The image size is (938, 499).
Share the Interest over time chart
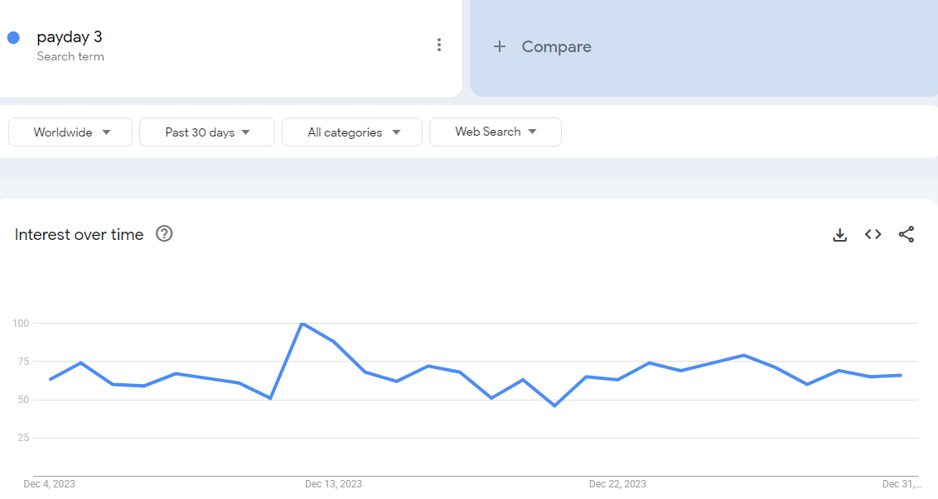click(x=907, y=234)
